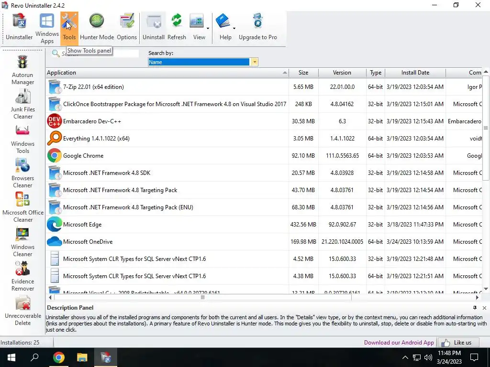Activate Hunter Mode
This screenshot has width=490, height=367.
point(97,27)
